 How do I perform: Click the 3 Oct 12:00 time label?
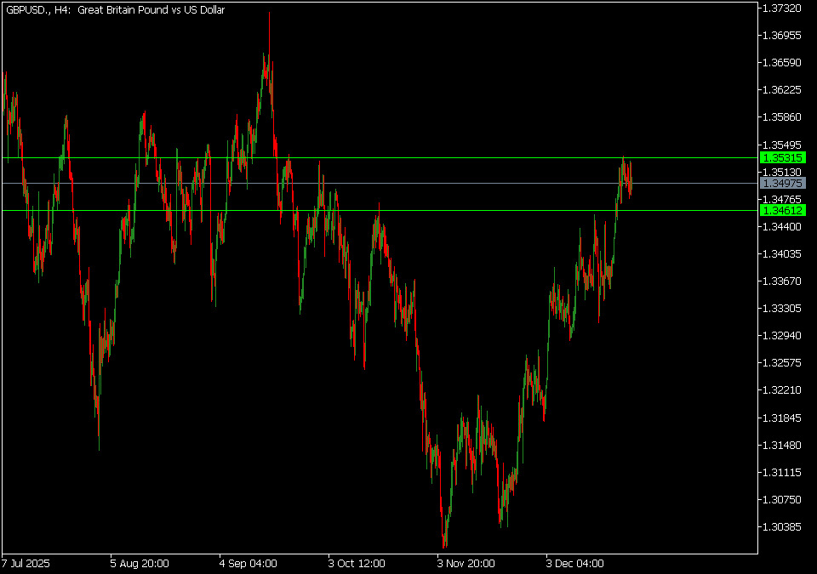click(x=357, y=563)
